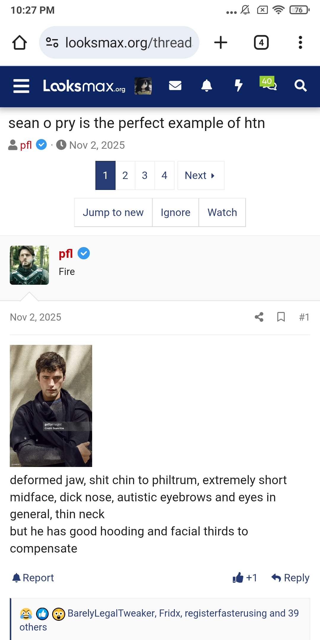Open the #1 post number link
This screenshot has width=320, height=640.
click(304, 317)
